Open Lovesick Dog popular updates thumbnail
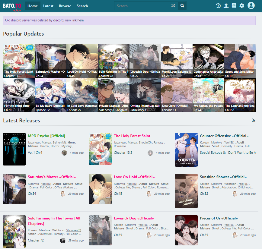Screen dimensions: 262x249 pos(145,61)
